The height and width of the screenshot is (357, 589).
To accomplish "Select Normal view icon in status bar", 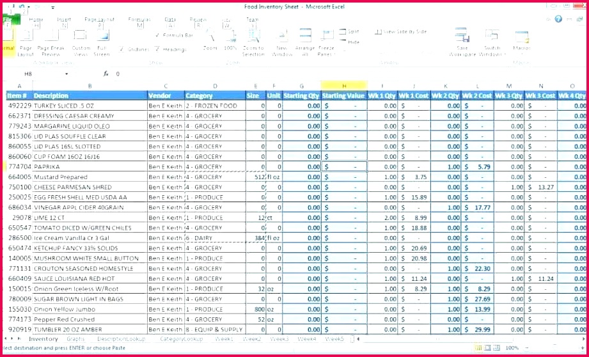I will pos(478,348).
